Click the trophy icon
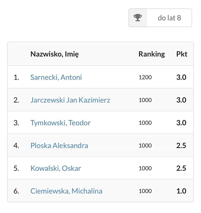This screenshot has height=213, width=201. point(138,18)
